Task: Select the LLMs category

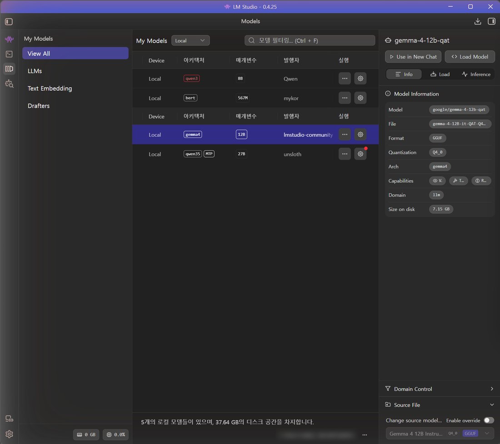Action: pos(75,71)
